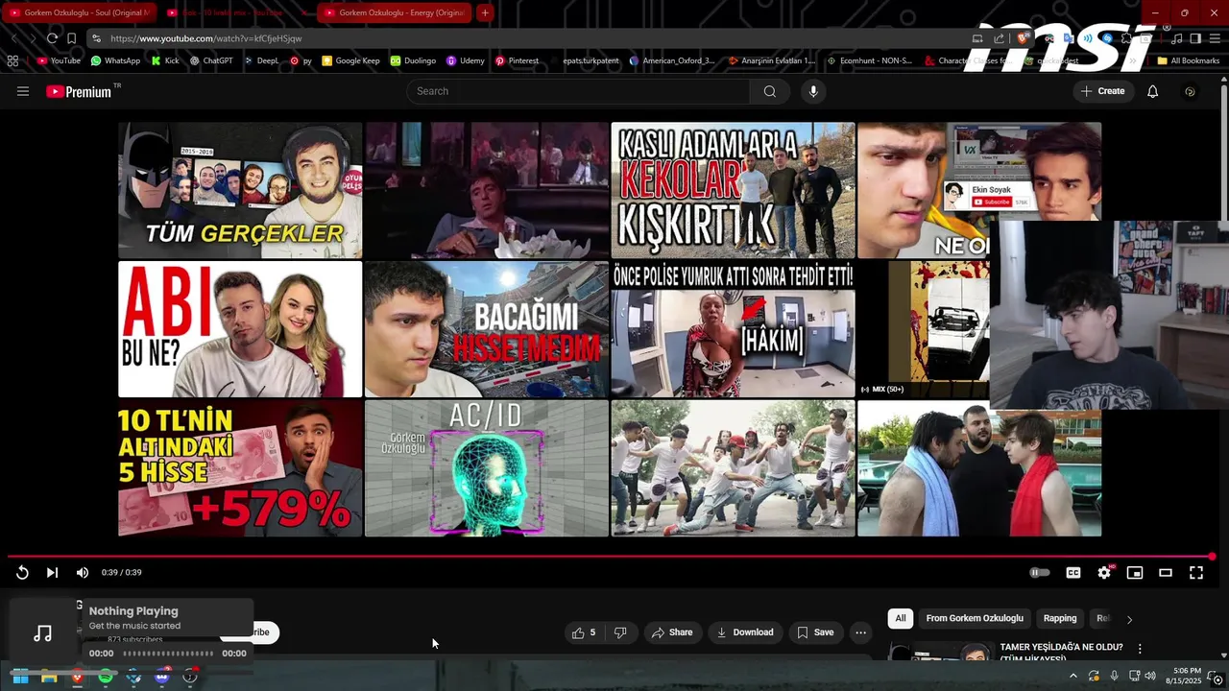Save video to a playlist
The height and width of the screenshot is (691, 1229).
coord(815,632)
